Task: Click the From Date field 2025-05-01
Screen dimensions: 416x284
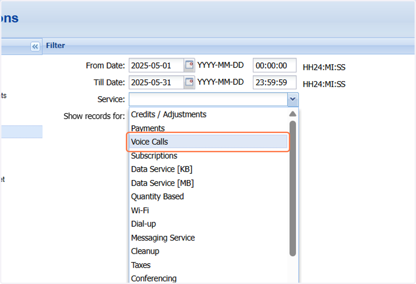Action: coord(156,65)
